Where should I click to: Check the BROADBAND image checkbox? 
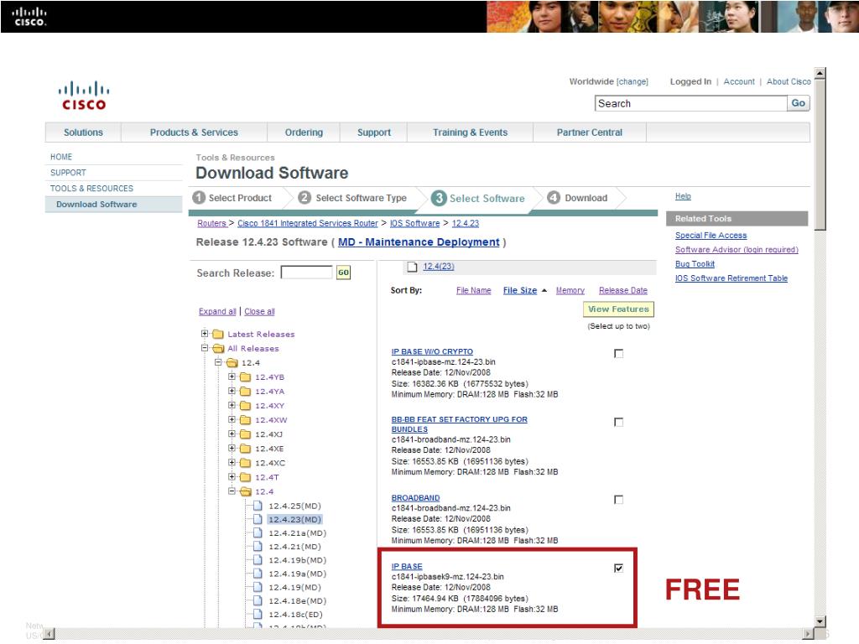click(618, 500)
